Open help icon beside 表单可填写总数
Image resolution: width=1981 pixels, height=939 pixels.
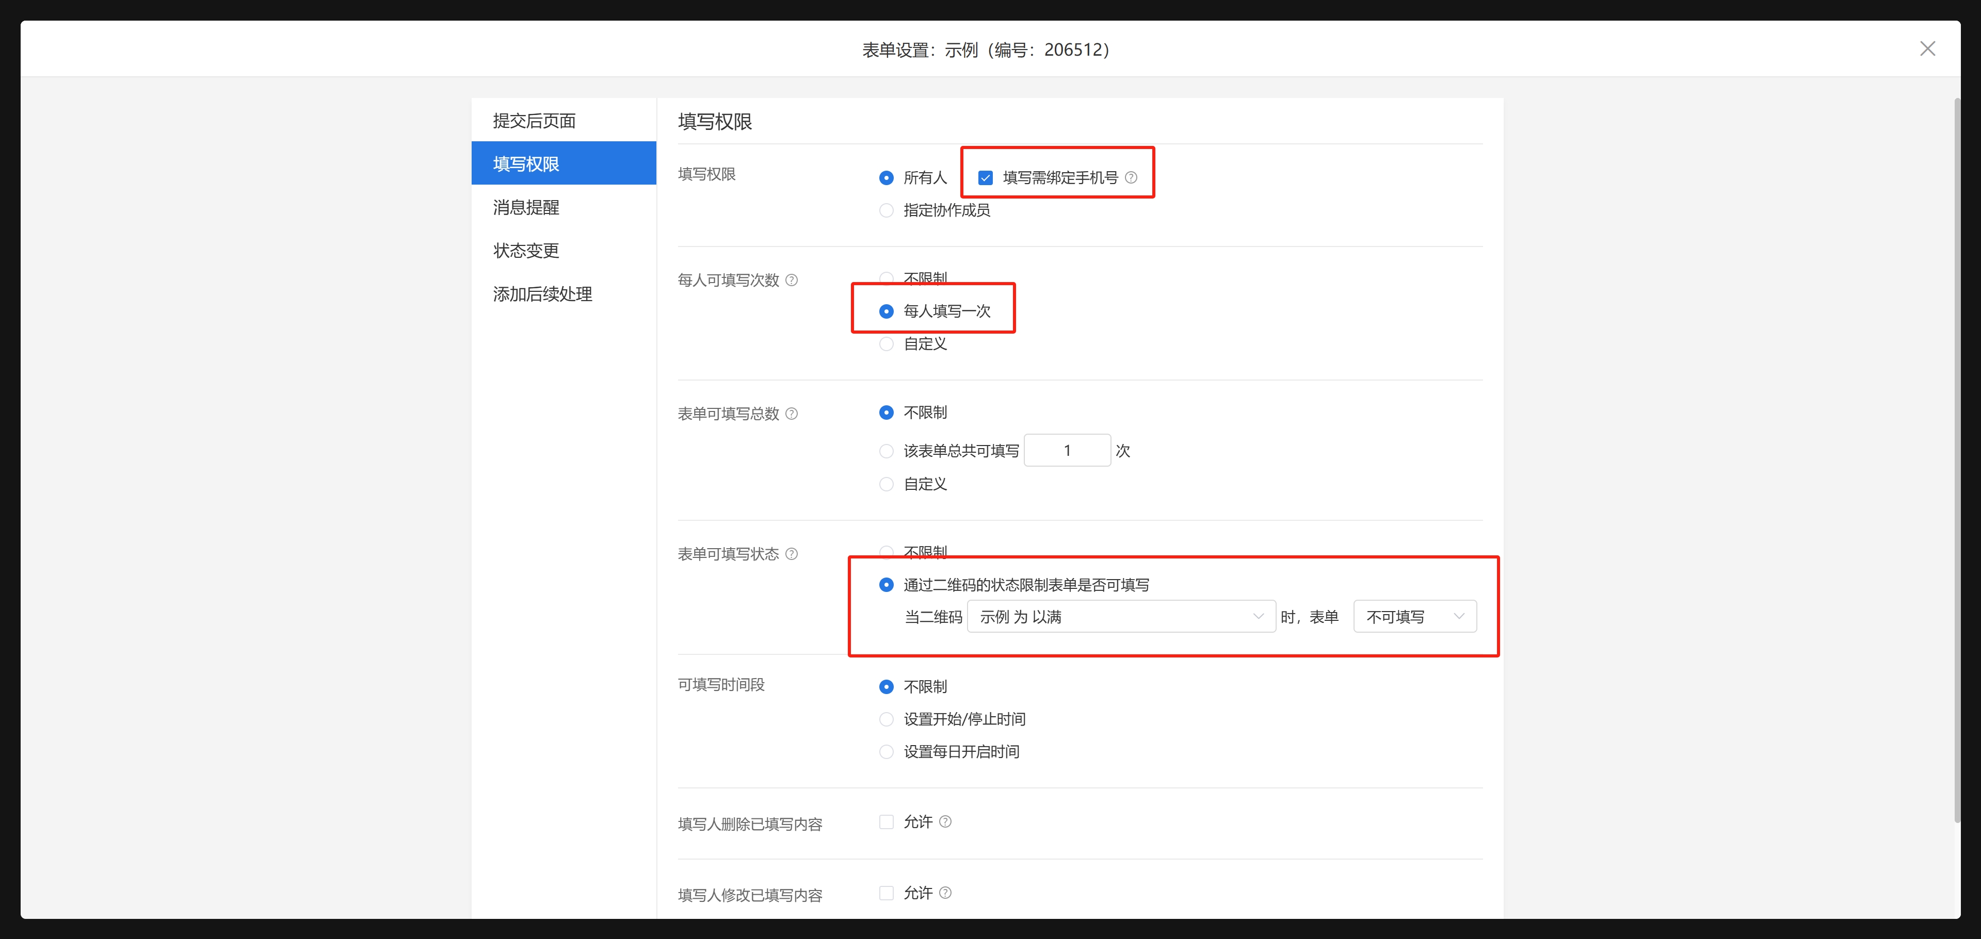coord(792,414)
